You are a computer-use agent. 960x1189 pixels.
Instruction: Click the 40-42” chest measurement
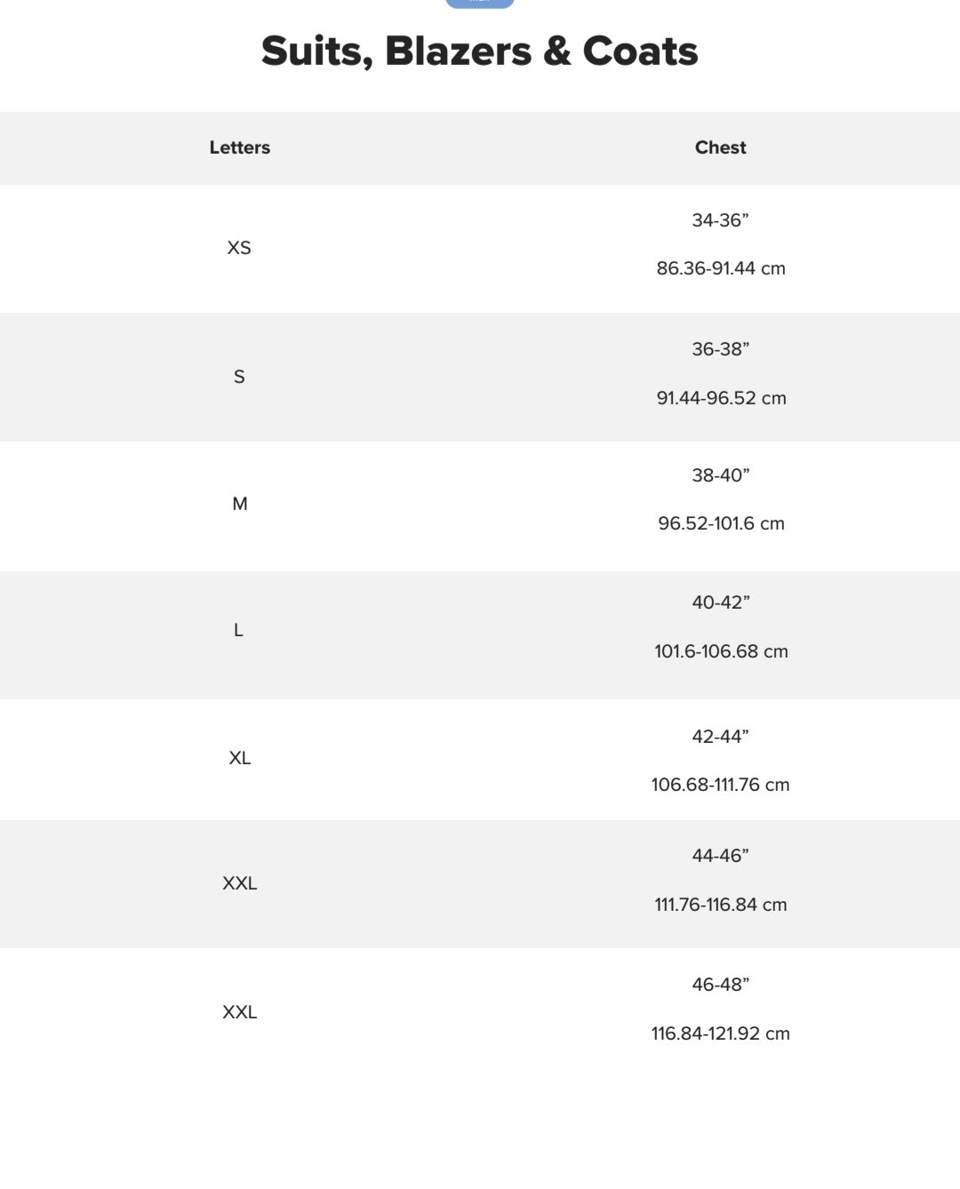click(720, 602)
